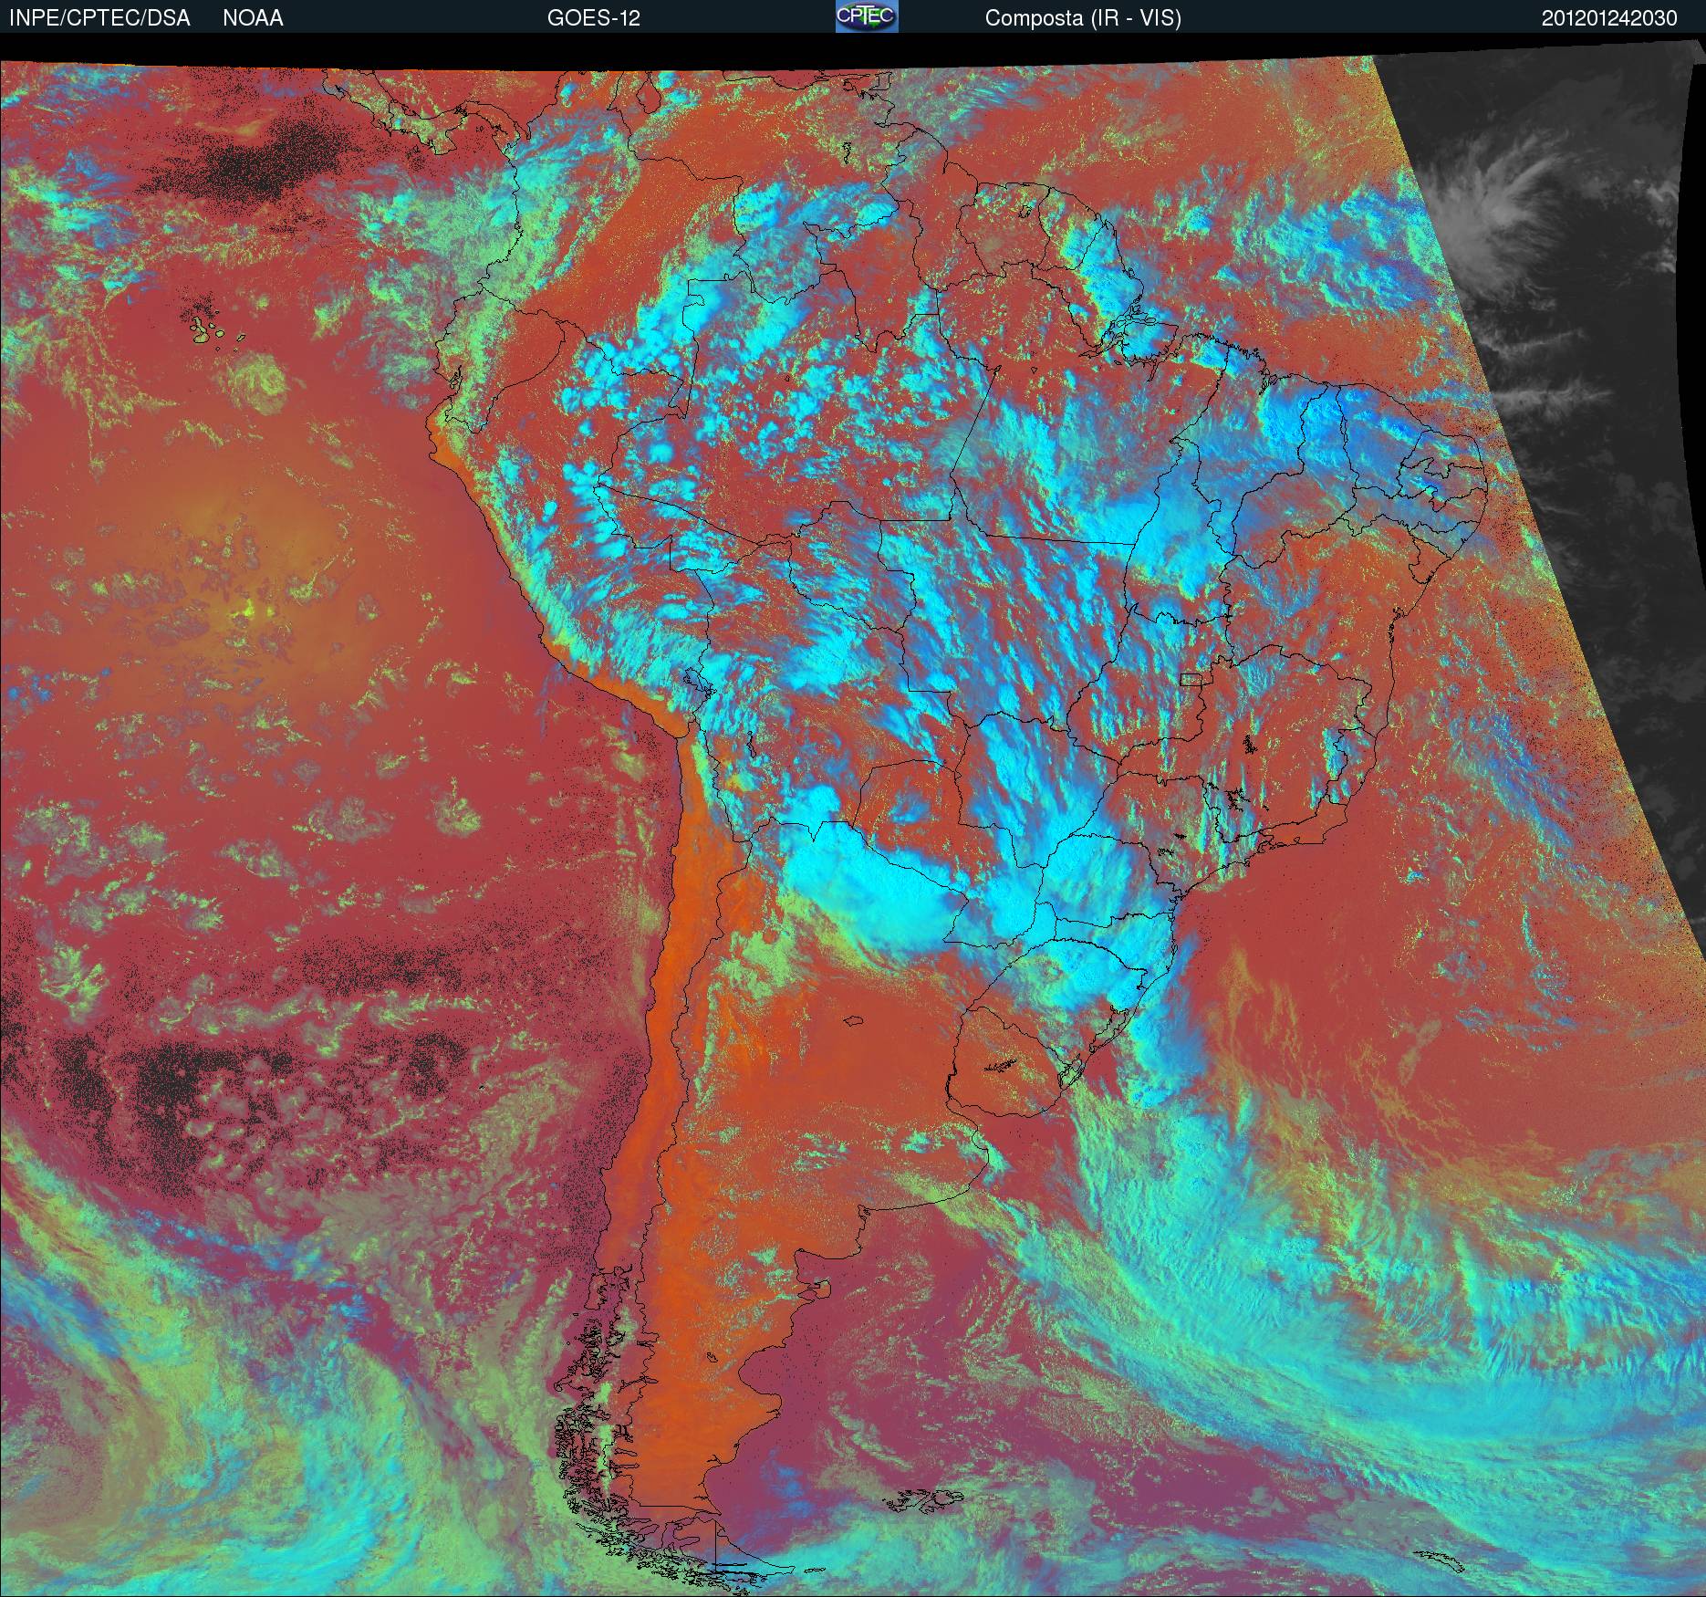Click the INPE/CPTEC/DSA header label

(99, 18)
